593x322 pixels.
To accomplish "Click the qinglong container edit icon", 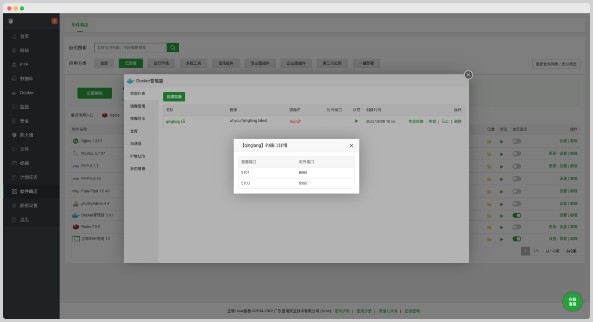I will (x=183, y=121).
